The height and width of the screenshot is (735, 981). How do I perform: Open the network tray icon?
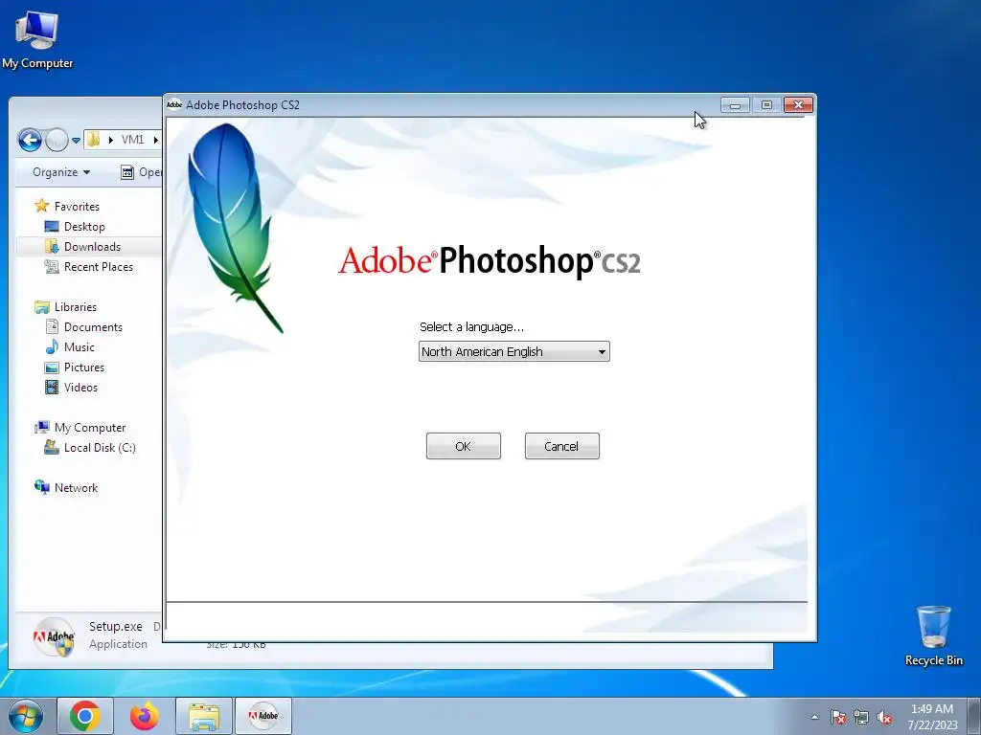coord(861,717)
